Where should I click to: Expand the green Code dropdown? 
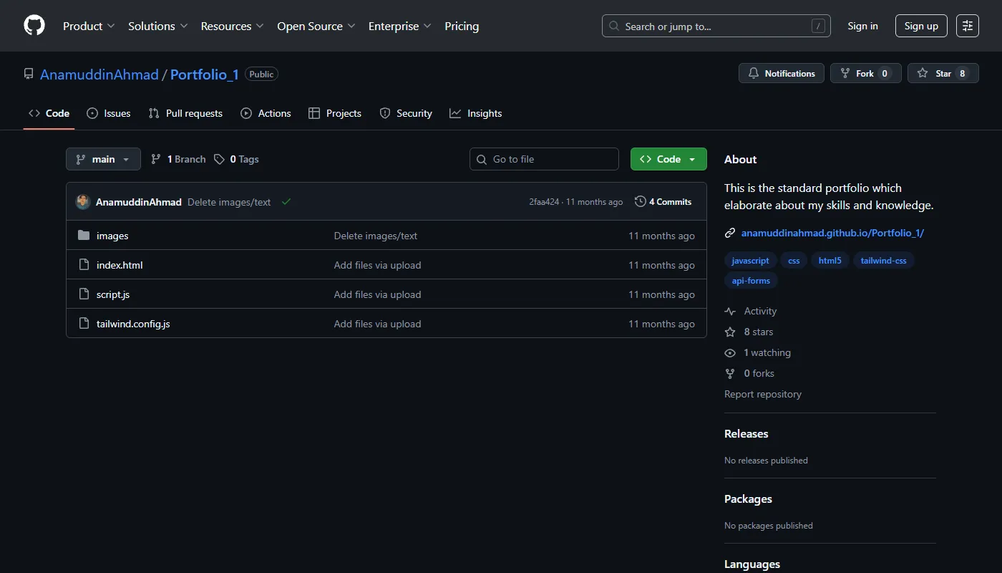(x=668, y=159)
